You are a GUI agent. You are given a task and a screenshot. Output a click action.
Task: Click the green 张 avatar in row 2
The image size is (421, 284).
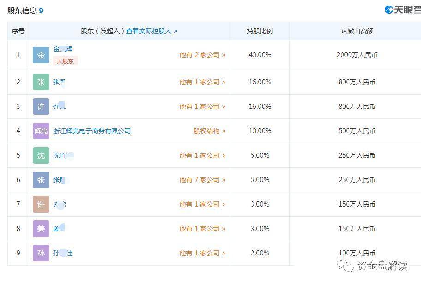tap(41, 82)
